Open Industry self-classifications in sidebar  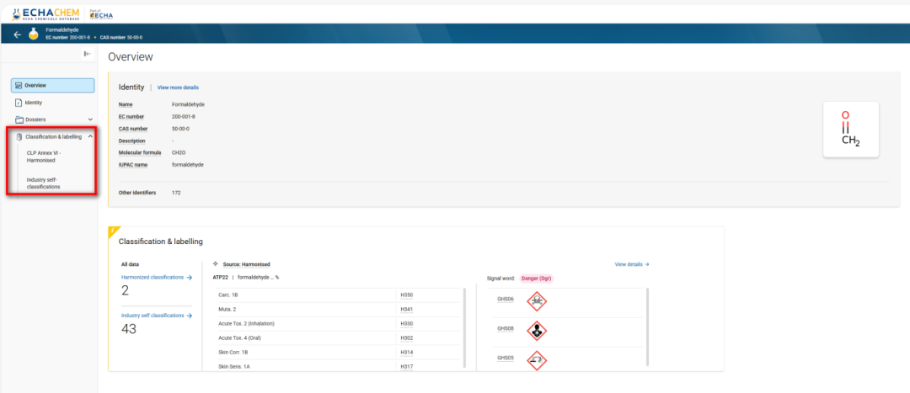[x=43, y=183]
